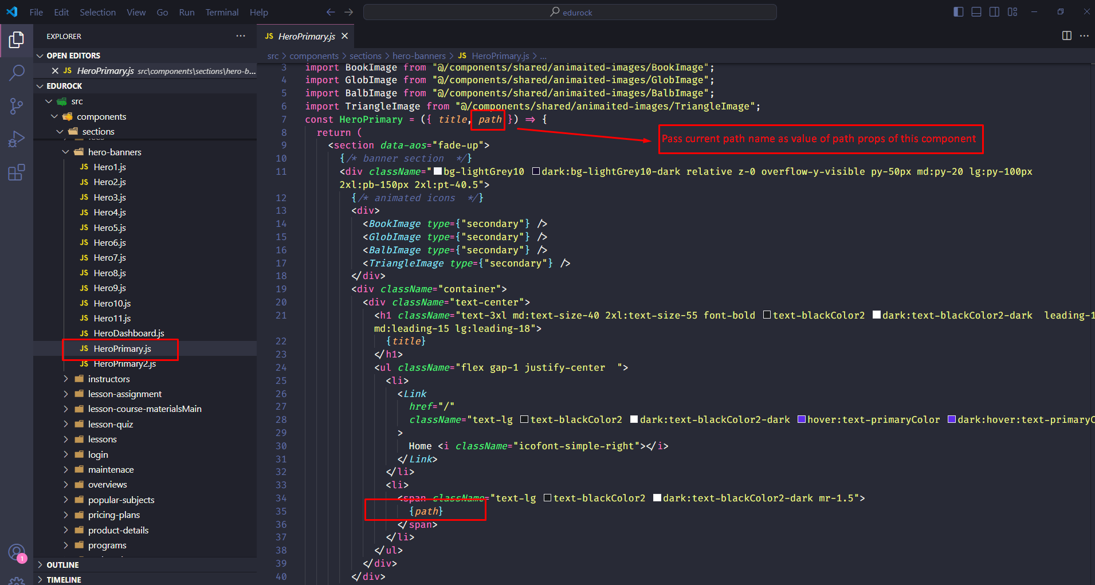Open the Selection menu
1095x585 pixels.
point(97,12)
